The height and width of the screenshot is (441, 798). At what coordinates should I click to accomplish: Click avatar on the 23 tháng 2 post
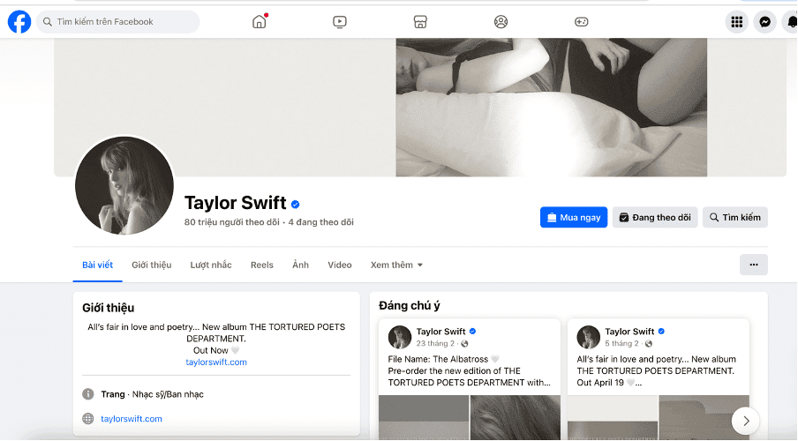pos(400,337)
